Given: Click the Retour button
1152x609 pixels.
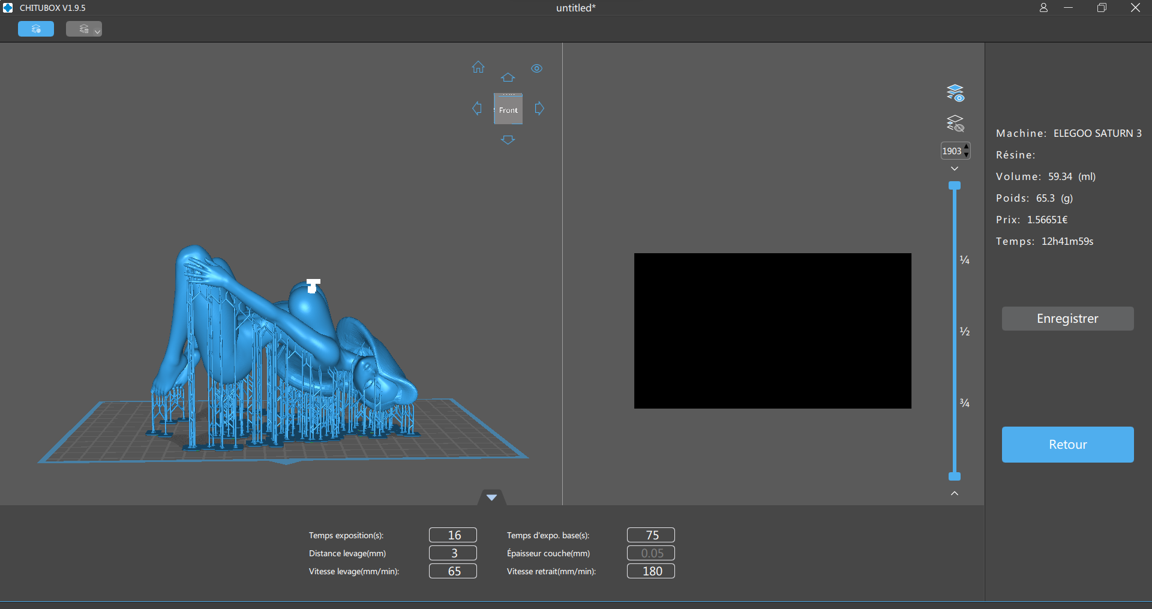Looking at the screenshot, I should pos(1068,445).
